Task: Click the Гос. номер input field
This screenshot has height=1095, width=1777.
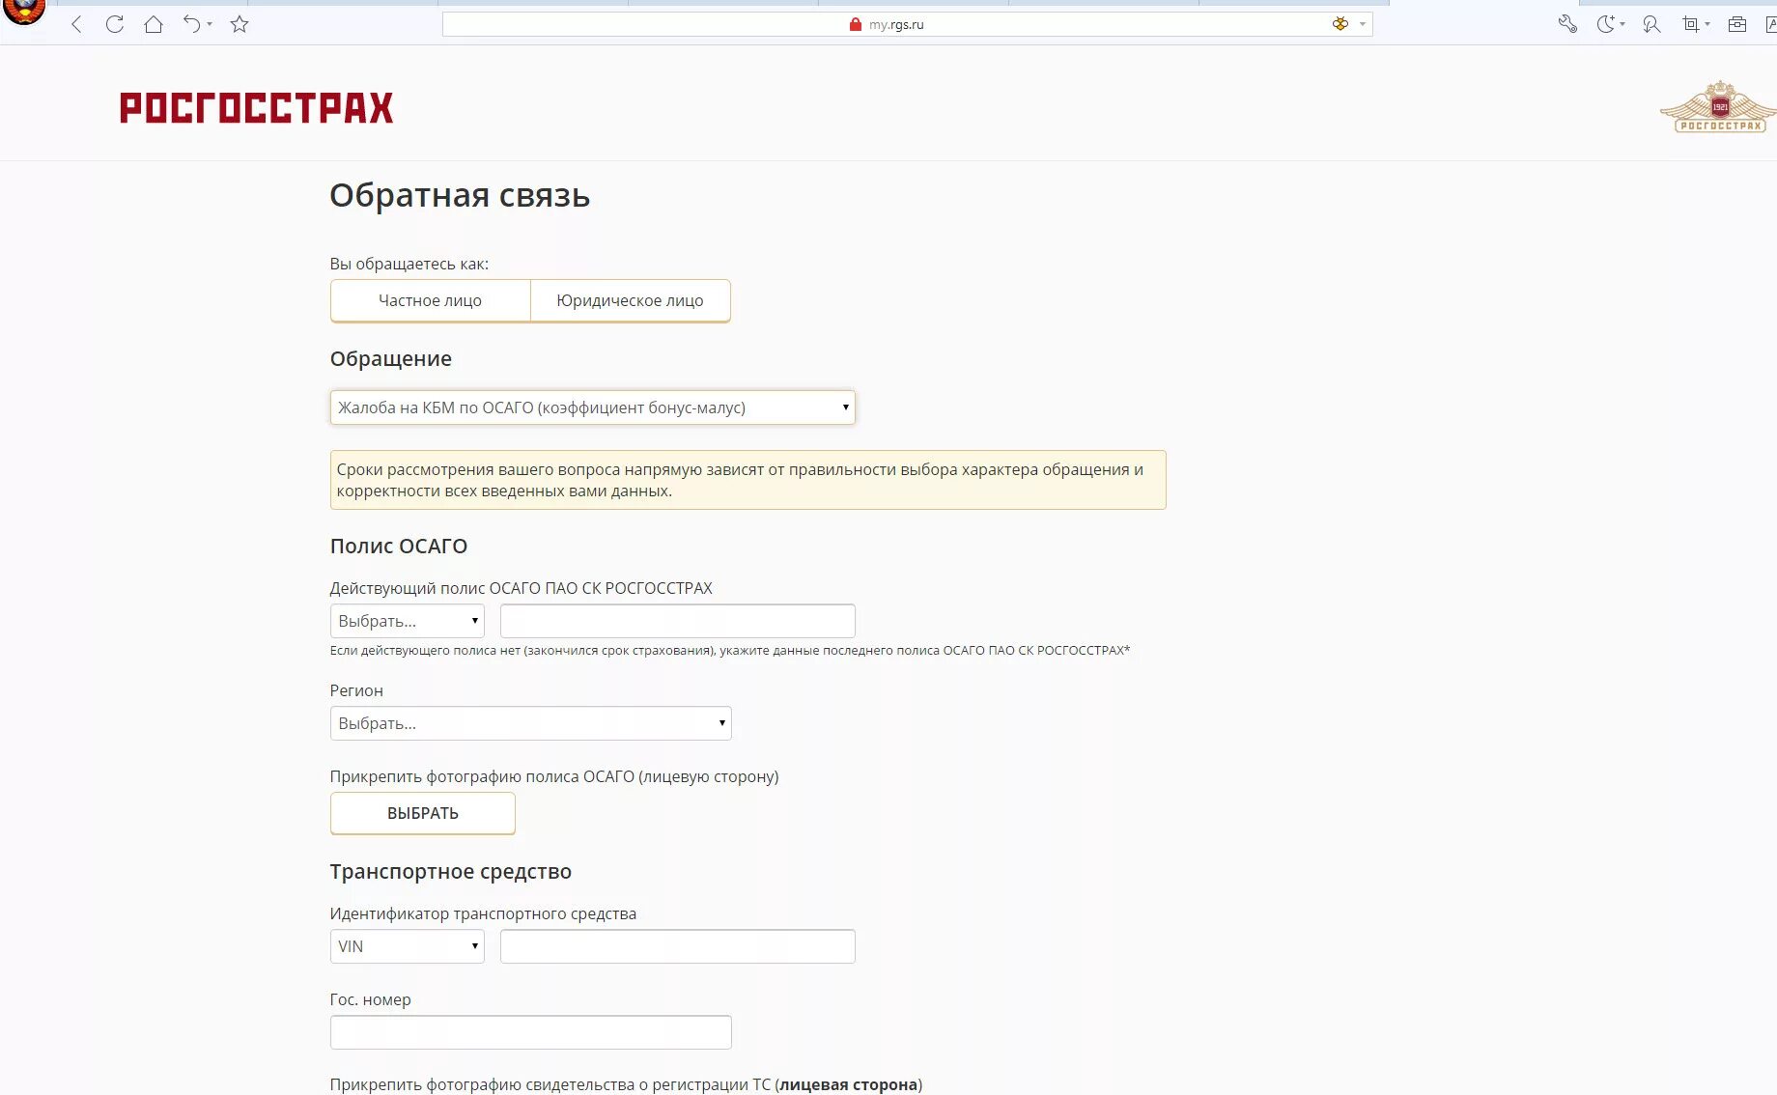Action: point(530,1032)
